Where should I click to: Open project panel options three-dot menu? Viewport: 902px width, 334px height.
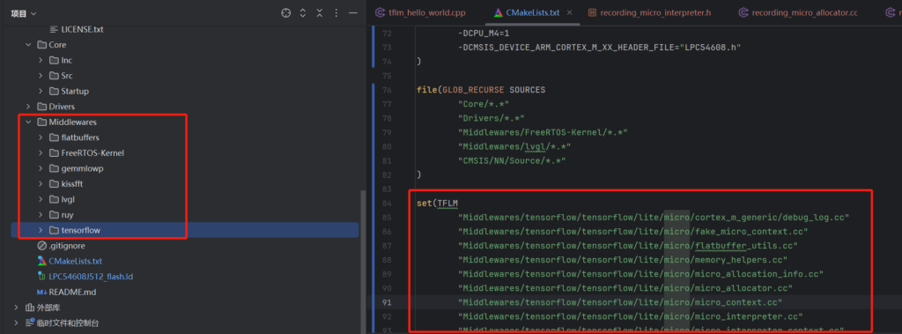tap(336, 13)
